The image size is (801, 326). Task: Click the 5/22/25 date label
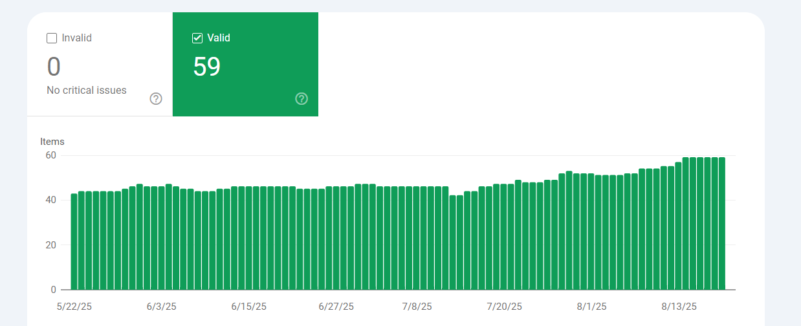[x=74, y=307]
